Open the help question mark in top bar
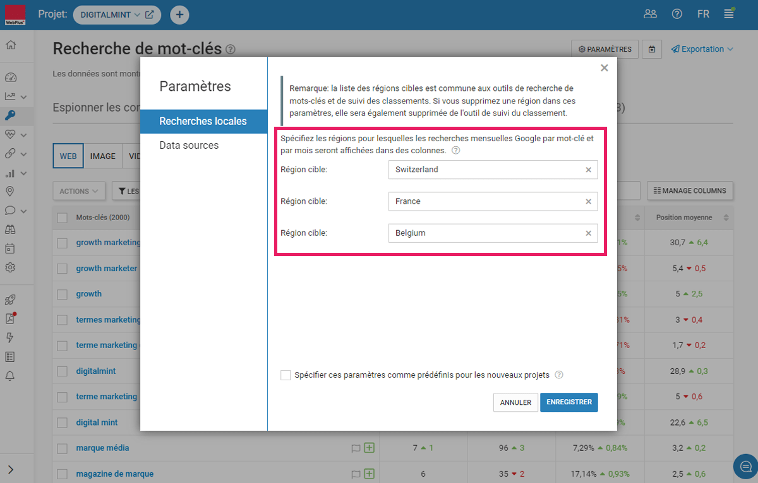 [x=677, y=14]
